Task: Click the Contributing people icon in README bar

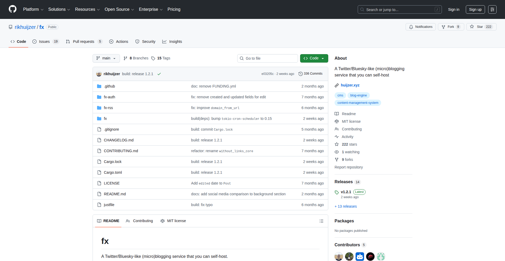Action: pyautogui.click(x=128, y=221)
